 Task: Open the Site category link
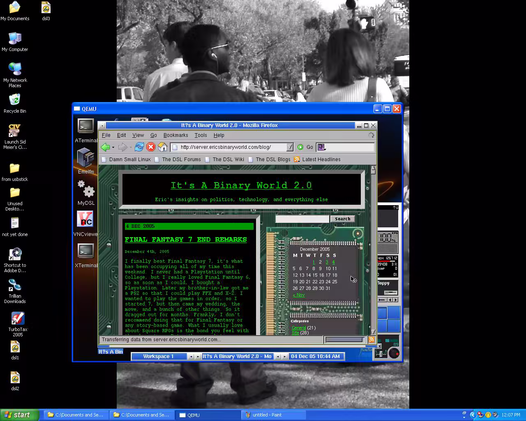pyautogui.click(x=295, y=333)
